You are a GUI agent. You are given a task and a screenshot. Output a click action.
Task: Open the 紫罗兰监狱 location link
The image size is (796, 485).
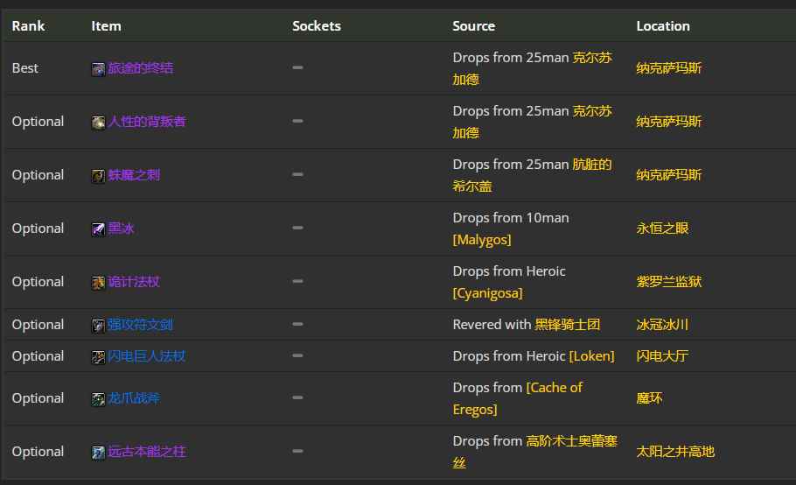669,281
